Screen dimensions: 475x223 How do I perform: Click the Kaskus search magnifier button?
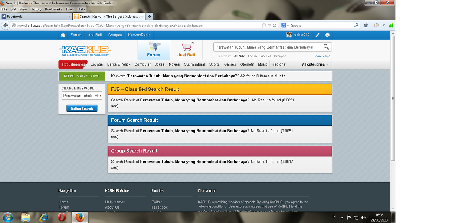(x=326, y=47)
